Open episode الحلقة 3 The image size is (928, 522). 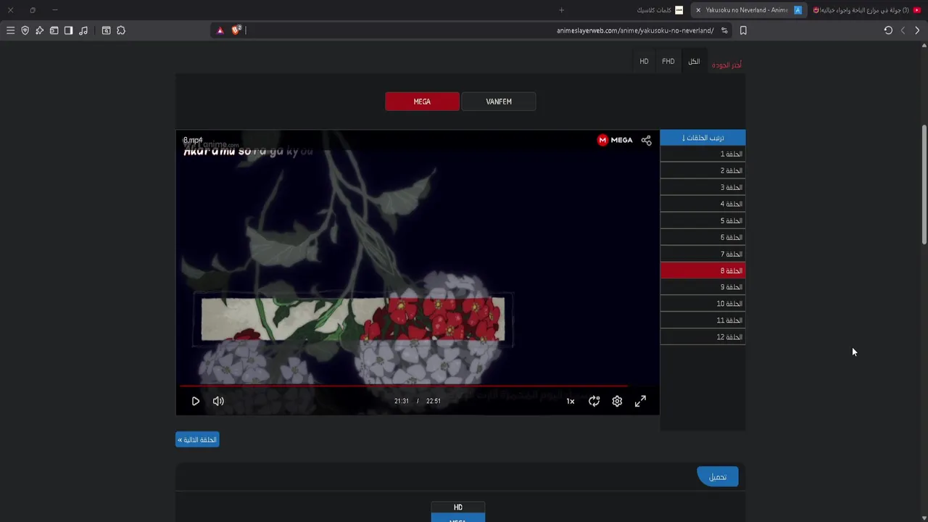coord(703,187)
